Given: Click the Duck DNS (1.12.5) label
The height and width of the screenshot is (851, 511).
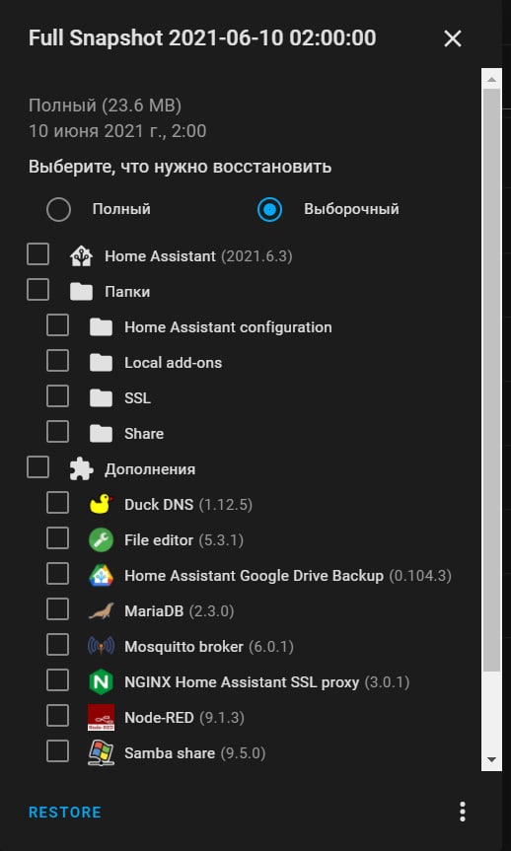Looking at the screenshot, I should click(188, 505).
